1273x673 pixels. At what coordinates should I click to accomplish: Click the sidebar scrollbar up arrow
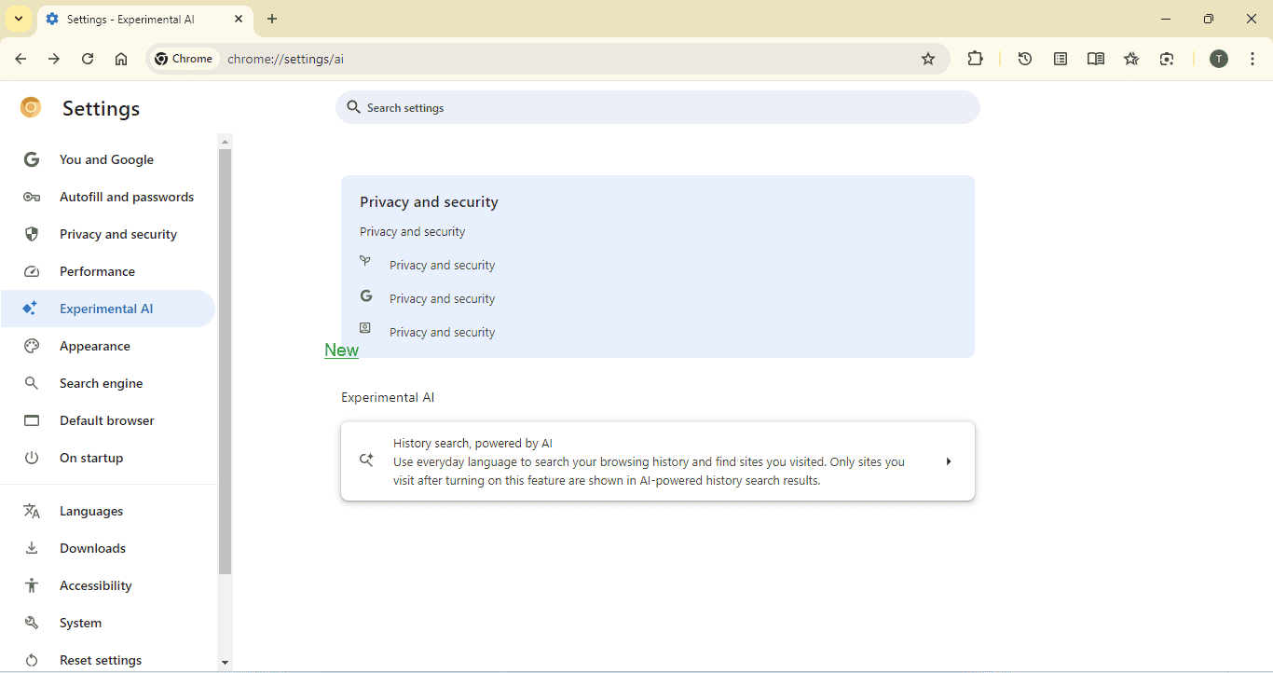click(225, 142)
